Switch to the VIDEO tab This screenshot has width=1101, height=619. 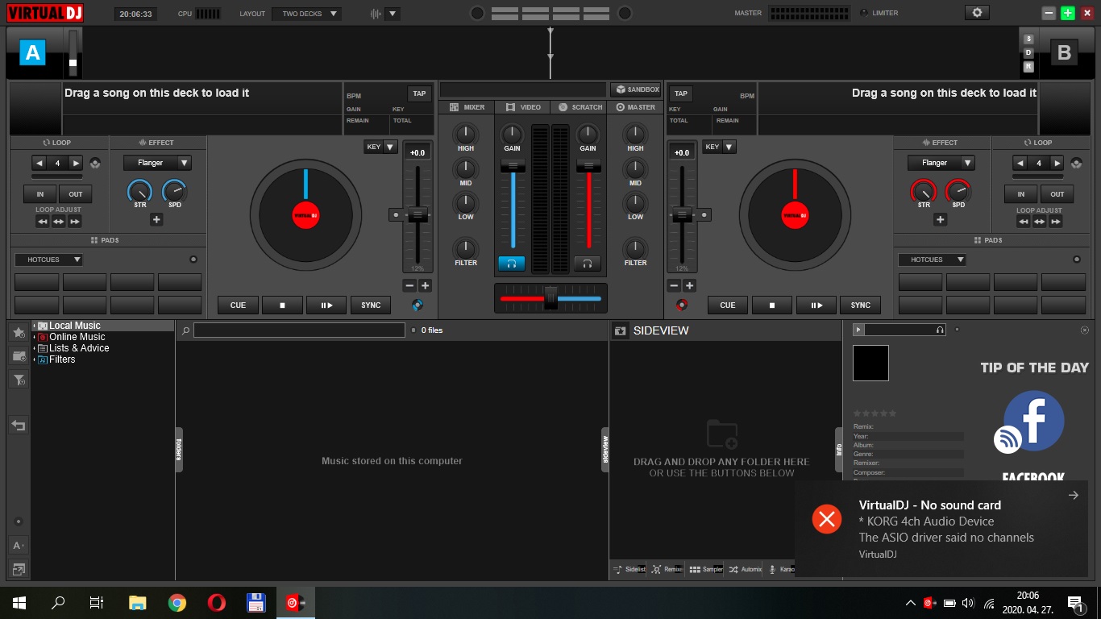coord(522,107)
